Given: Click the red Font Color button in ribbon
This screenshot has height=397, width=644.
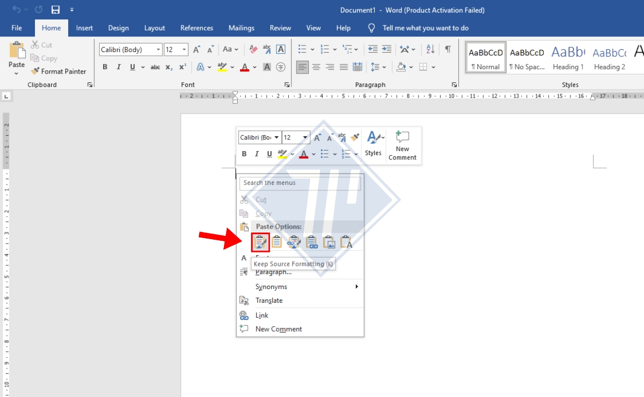Looking at the screenshot, I should (x=244, y=67).
